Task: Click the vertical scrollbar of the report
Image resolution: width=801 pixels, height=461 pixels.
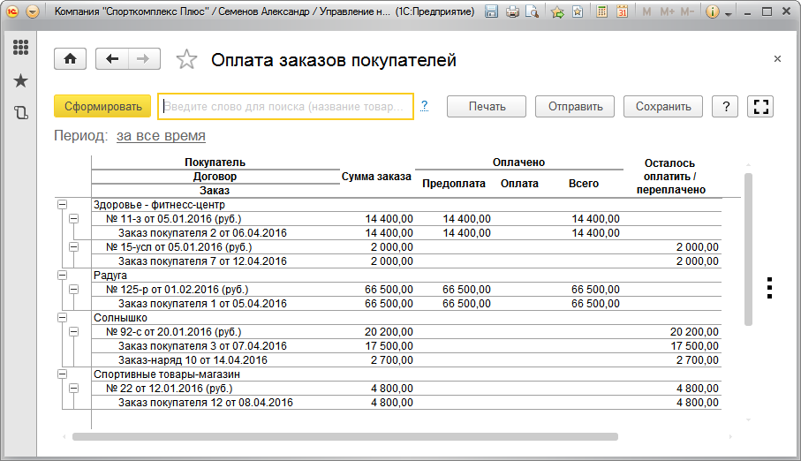Action: (748, 249)
